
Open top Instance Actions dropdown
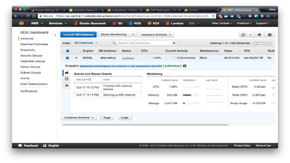pyautogui.click(x=156, y=35)
